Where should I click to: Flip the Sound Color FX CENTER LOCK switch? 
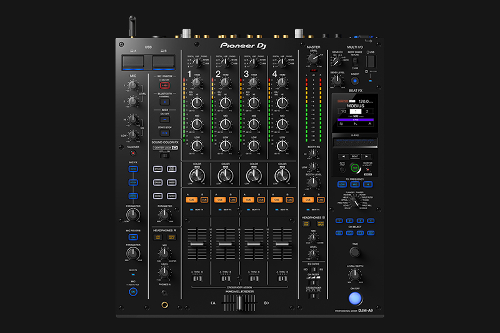164,156
